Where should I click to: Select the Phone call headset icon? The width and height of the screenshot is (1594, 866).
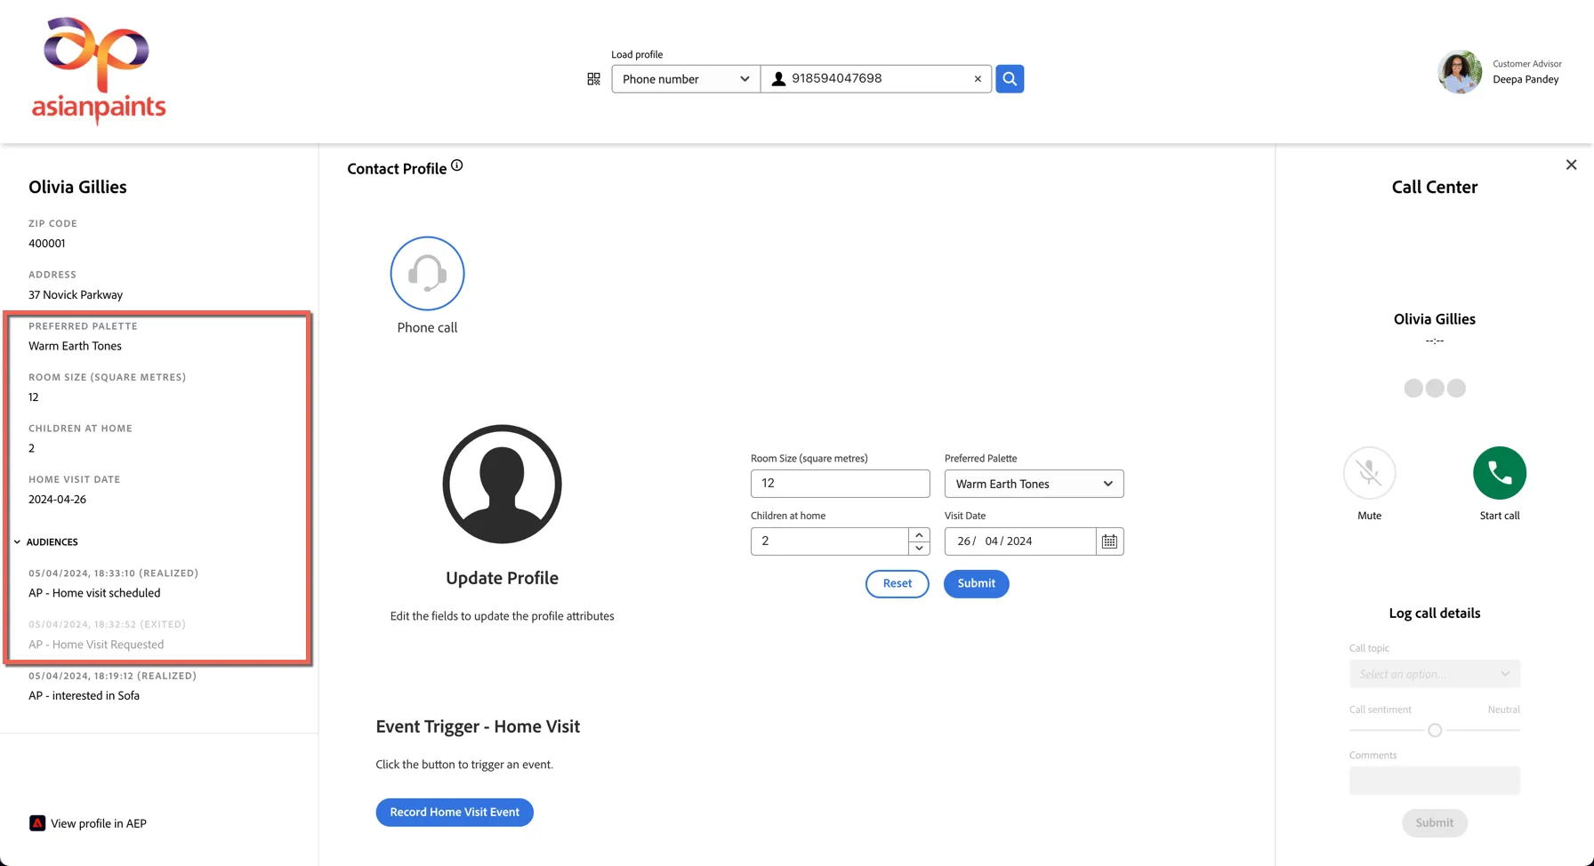(427, 273)
